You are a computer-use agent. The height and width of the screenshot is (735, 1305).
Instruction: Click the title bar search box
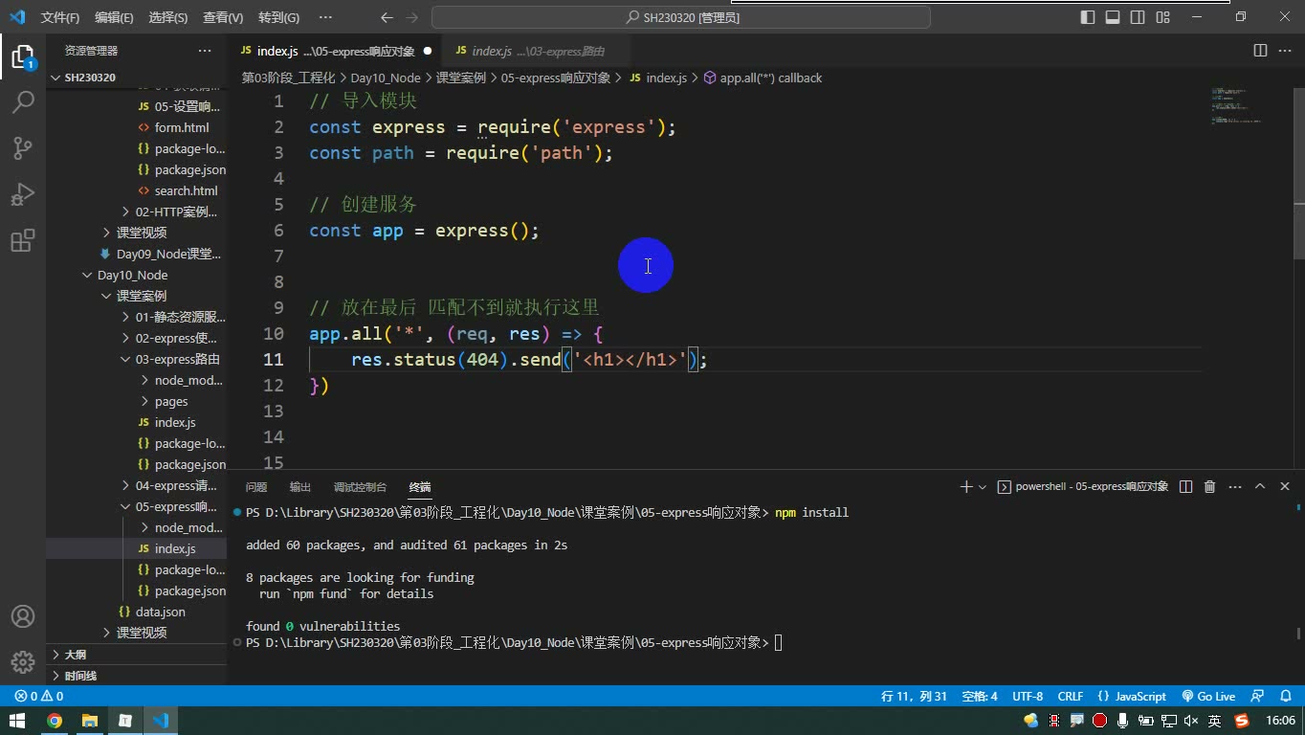point(681,17)
